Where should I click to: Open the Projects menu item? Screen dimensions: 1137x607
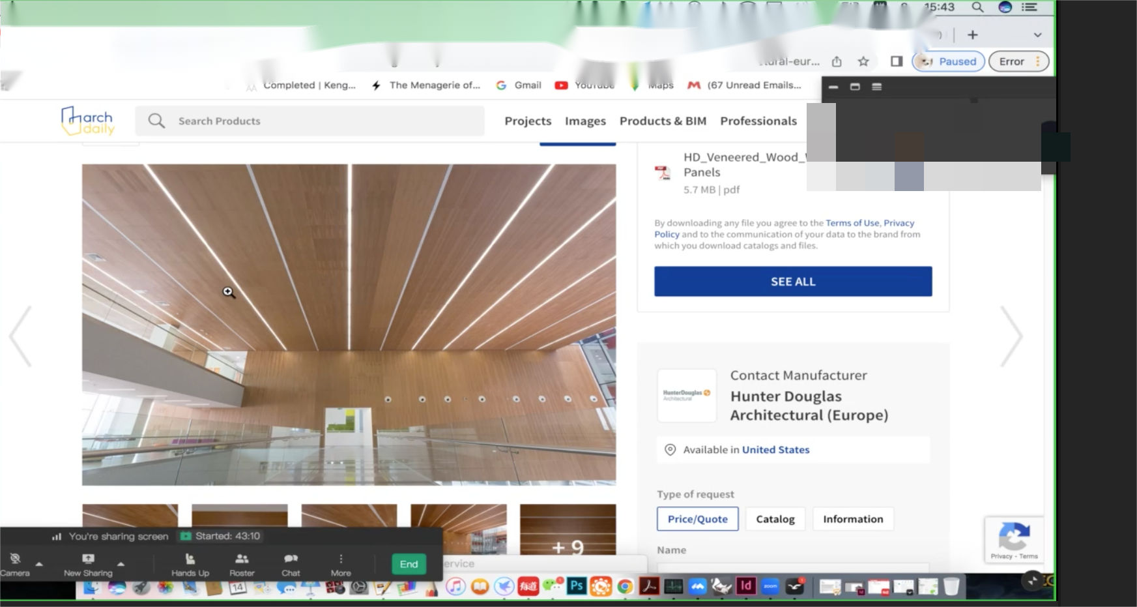(x=527, y=121)
